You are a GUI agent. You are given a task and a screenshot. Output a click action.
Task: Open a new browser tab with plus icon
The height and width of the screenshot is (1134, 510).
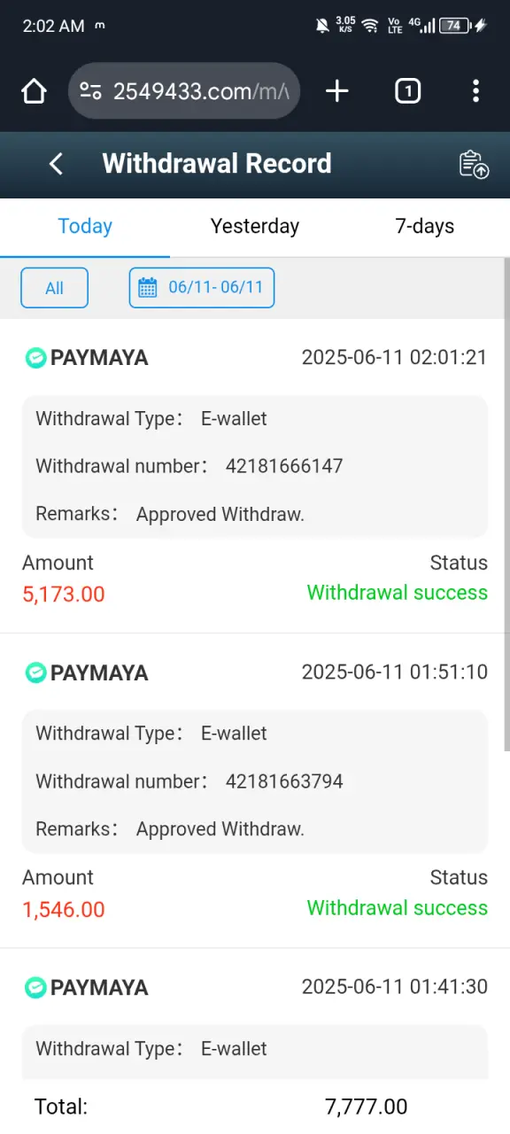coord(337,91)
